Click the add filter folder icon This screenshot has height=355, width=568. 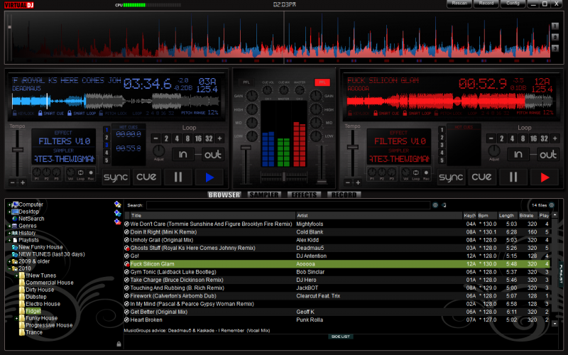tap(117, 222)
